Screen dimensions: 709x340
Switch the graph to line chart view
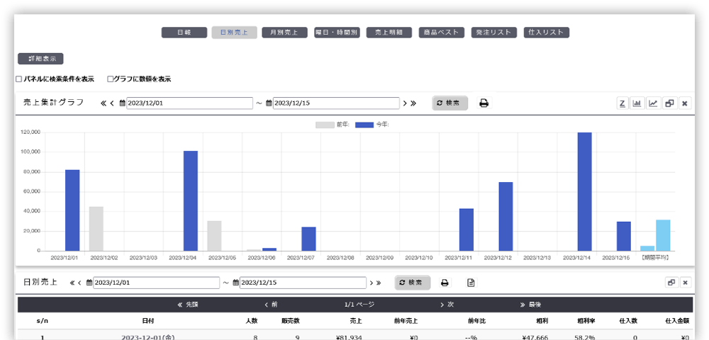tap(653, 103)
